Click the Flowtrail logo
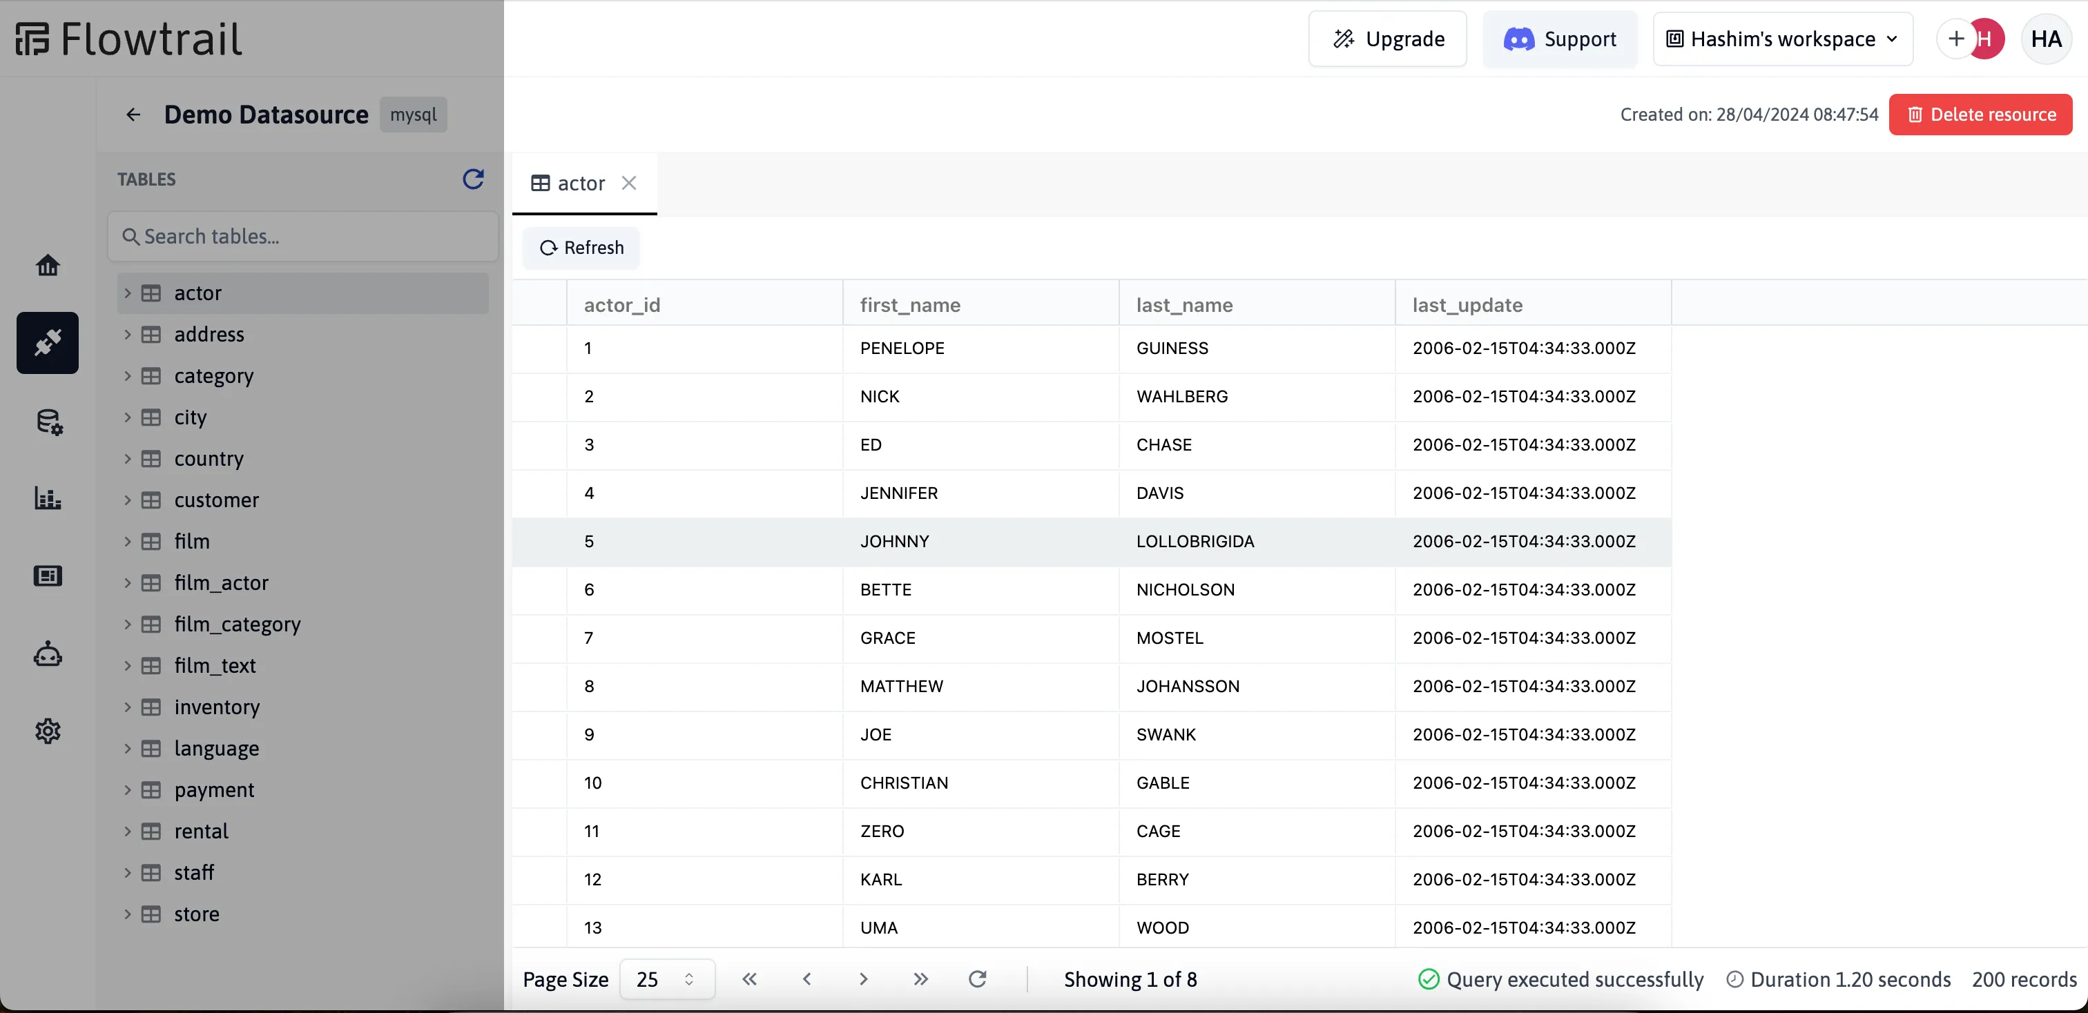 click(129, 39)
